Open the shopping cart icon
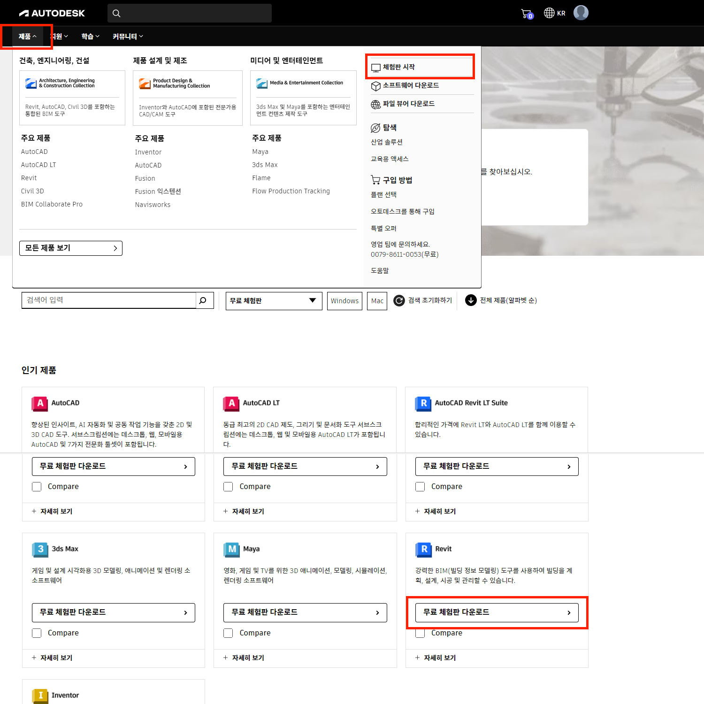Image resolution: width=704 pixels, height=704 pixels. (527, 14)
